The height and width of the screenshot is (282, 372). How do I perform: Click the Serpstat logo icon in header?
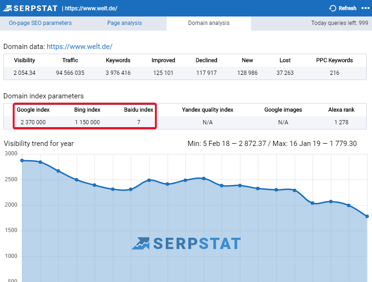[x=8, y=8]
